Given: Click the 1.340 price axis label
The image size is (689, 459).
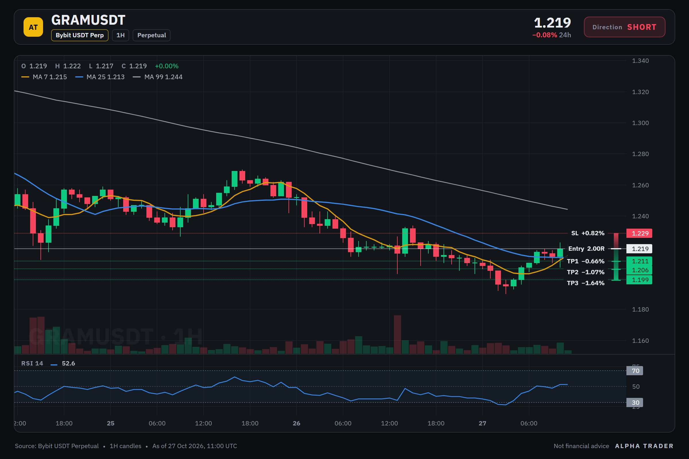Looking at the screenshot, I should 640,61.
